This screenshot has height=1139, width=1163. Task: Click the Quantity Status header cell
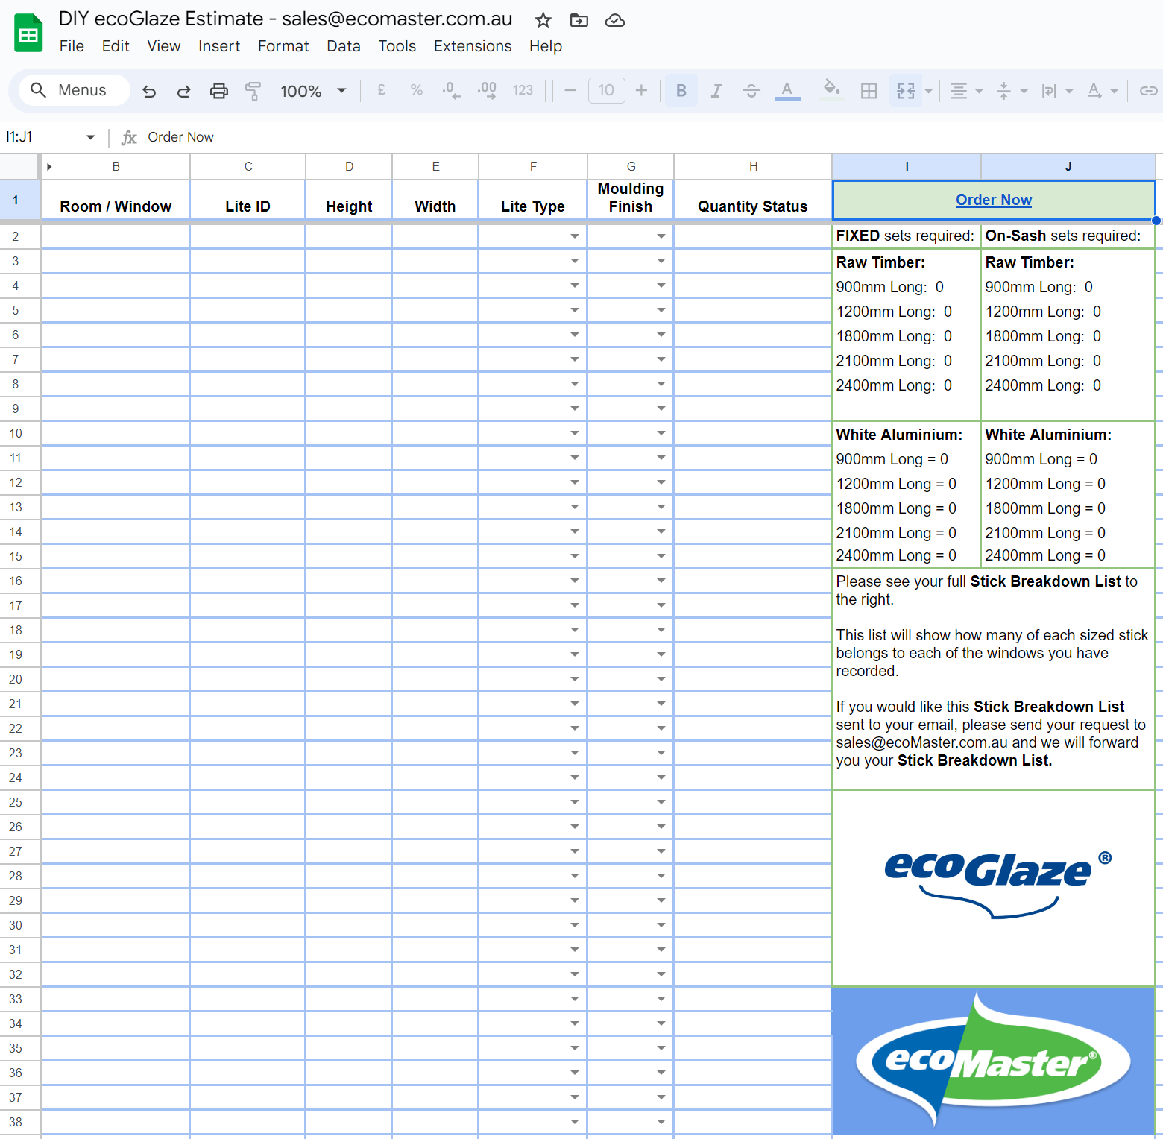[753, 200]
